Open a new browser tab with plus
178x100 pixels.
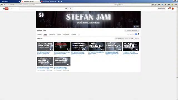point(61,1)
